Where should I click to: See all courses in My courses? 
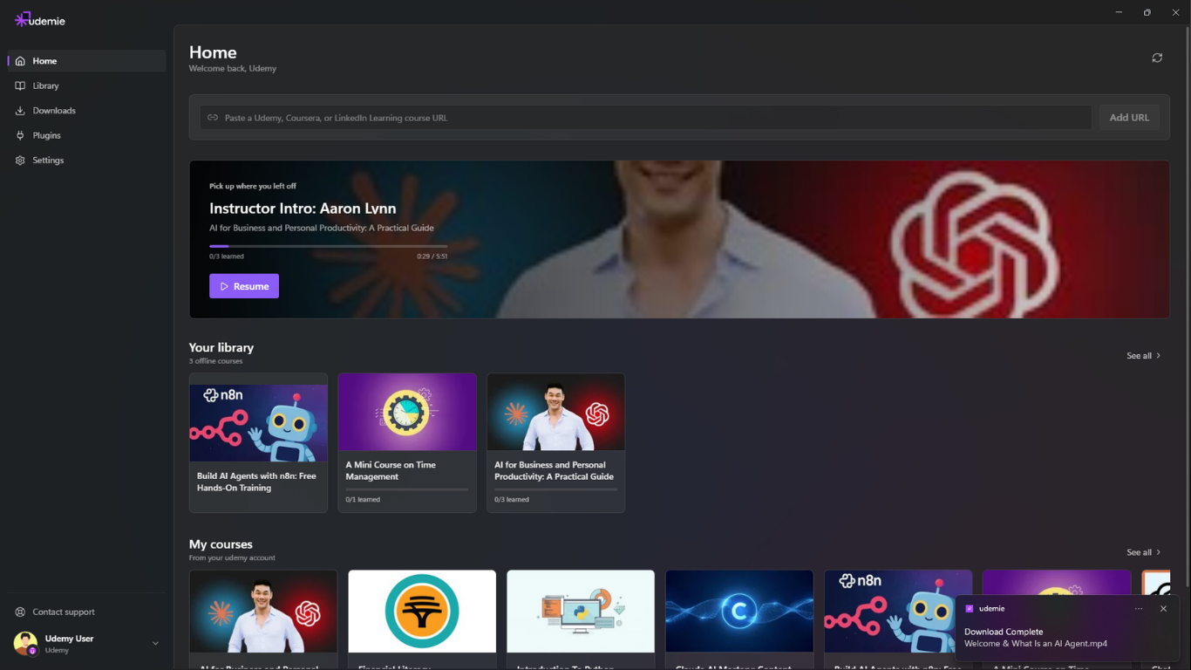(x=1144, y=552)
